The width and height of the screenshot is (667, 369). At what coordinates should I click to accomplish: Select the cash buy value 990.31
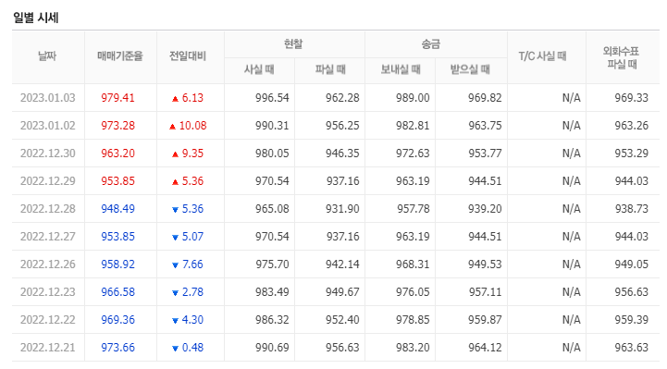[x=272, y=126]
